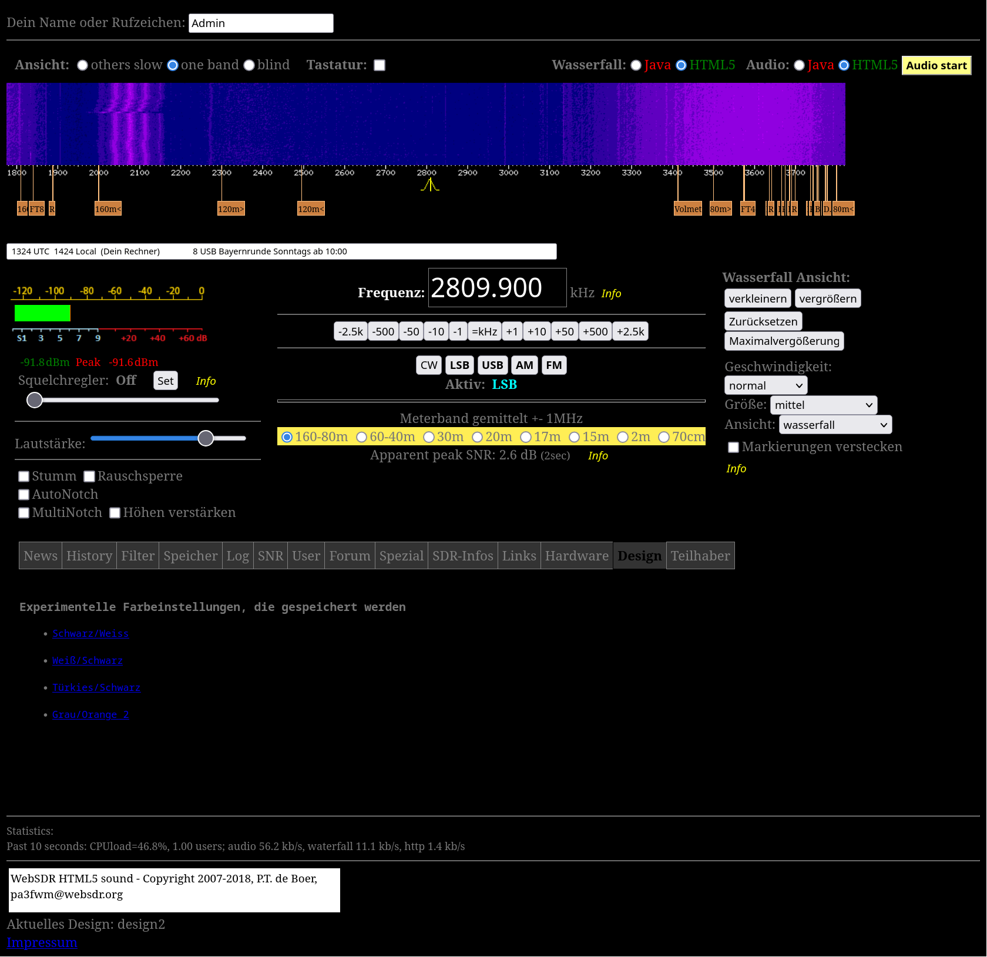Open the History tab
Viewport: 987px width, 957px height.
coord(89,556)
